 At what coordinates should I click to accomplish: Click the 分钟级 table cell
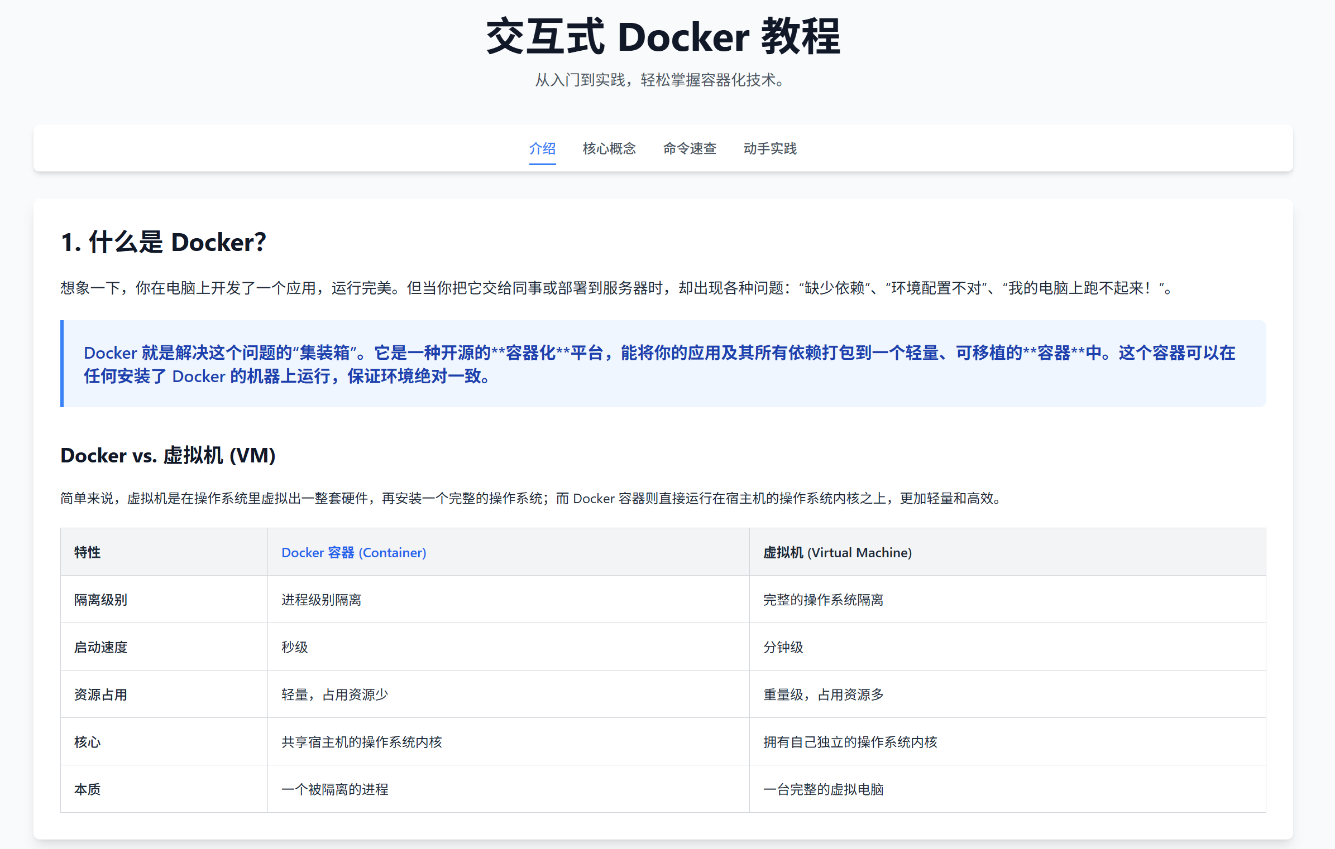point(783,648)
